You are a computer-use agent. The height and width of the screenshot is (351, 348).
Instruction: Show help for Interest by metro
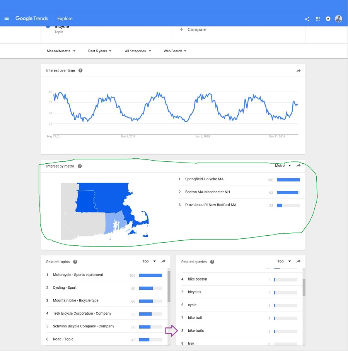80,166
